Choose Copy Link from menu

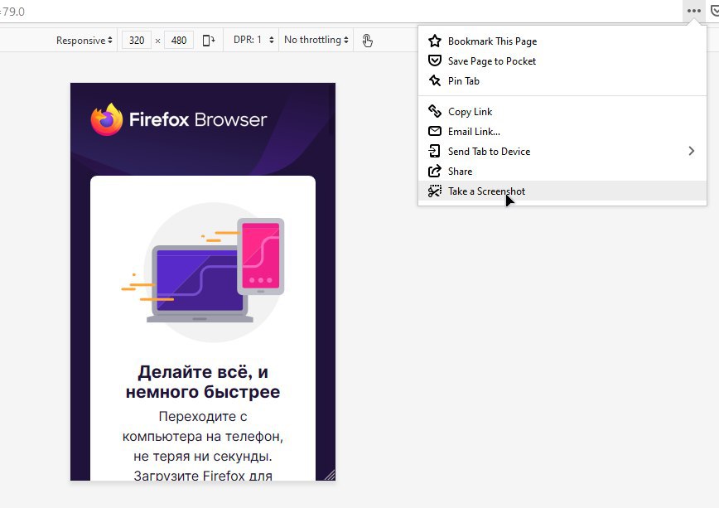[x=562, y=112]
